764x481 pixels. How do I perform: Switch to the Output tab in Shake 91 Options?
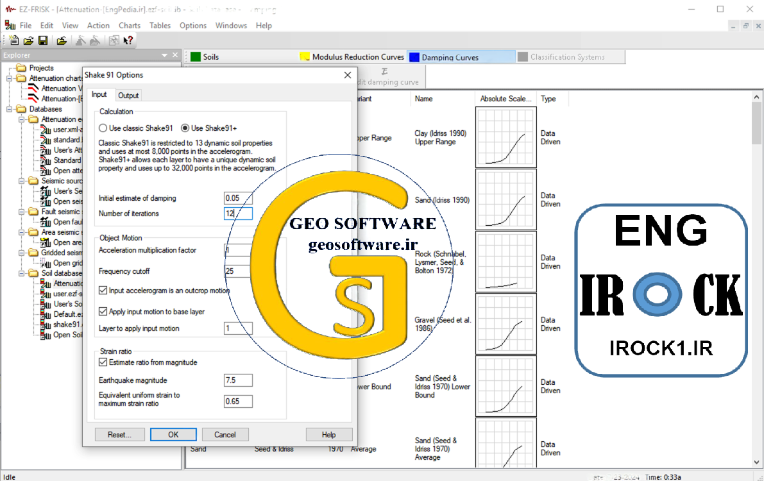pyautogui.click(x=128, y=96)
